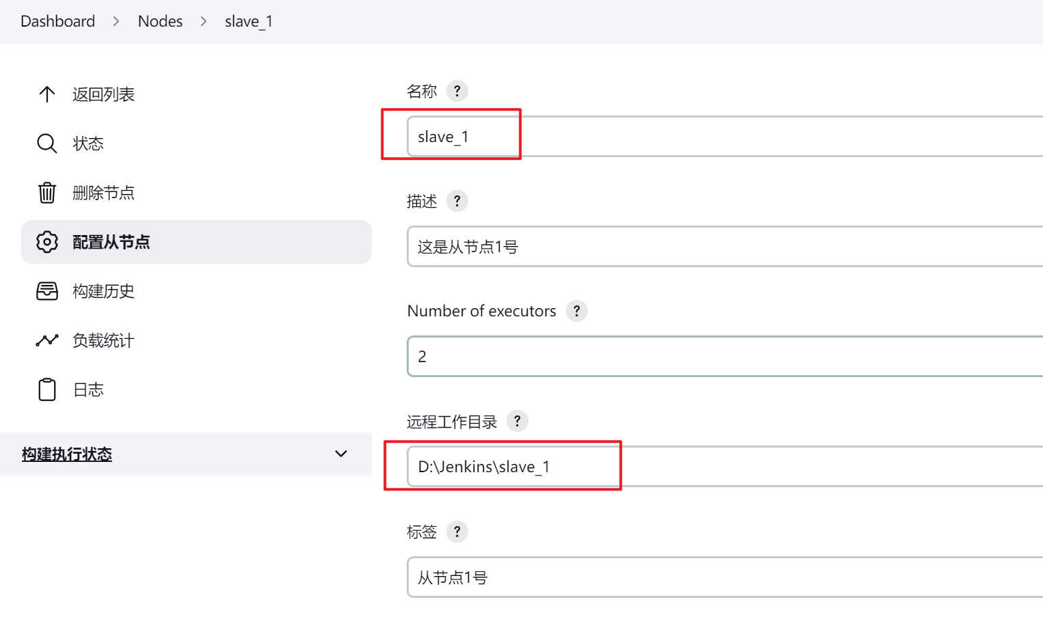Click the trash icon for 删除节点
1043x630 pixels.
click(47, 193)
